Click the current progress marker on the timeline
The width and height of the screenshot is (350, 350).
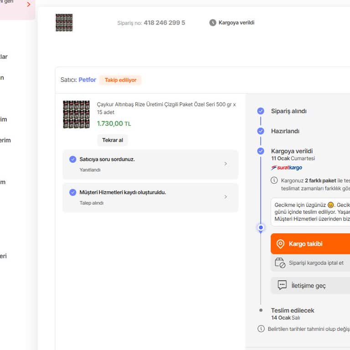pyautogui.click(x=261, y=227)
